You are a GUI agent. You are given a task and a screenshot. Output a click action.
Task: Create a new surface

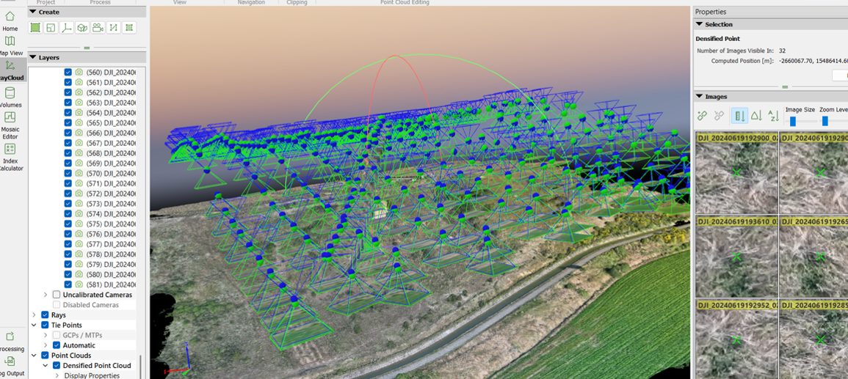click(129, 28)
